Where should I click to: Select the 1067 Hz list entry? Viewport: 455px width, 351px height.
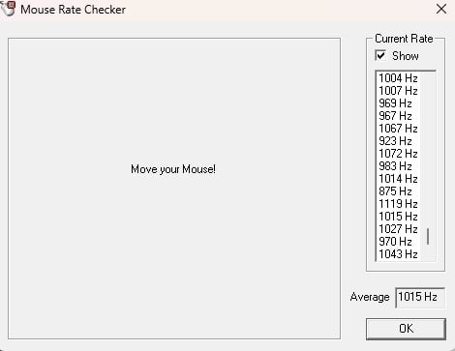(x=398, y=129)
